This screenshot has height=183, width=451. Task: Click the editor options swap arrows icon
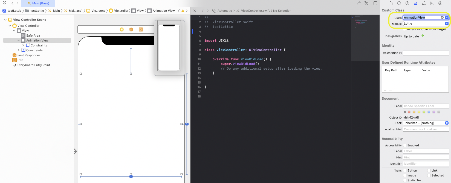pos(359,3)
